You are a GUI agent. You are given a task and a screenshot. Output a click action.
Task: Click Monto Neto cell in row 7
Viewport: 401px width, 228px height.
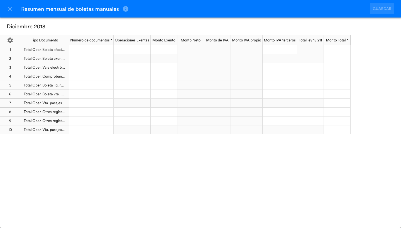[x=190, y=103]
